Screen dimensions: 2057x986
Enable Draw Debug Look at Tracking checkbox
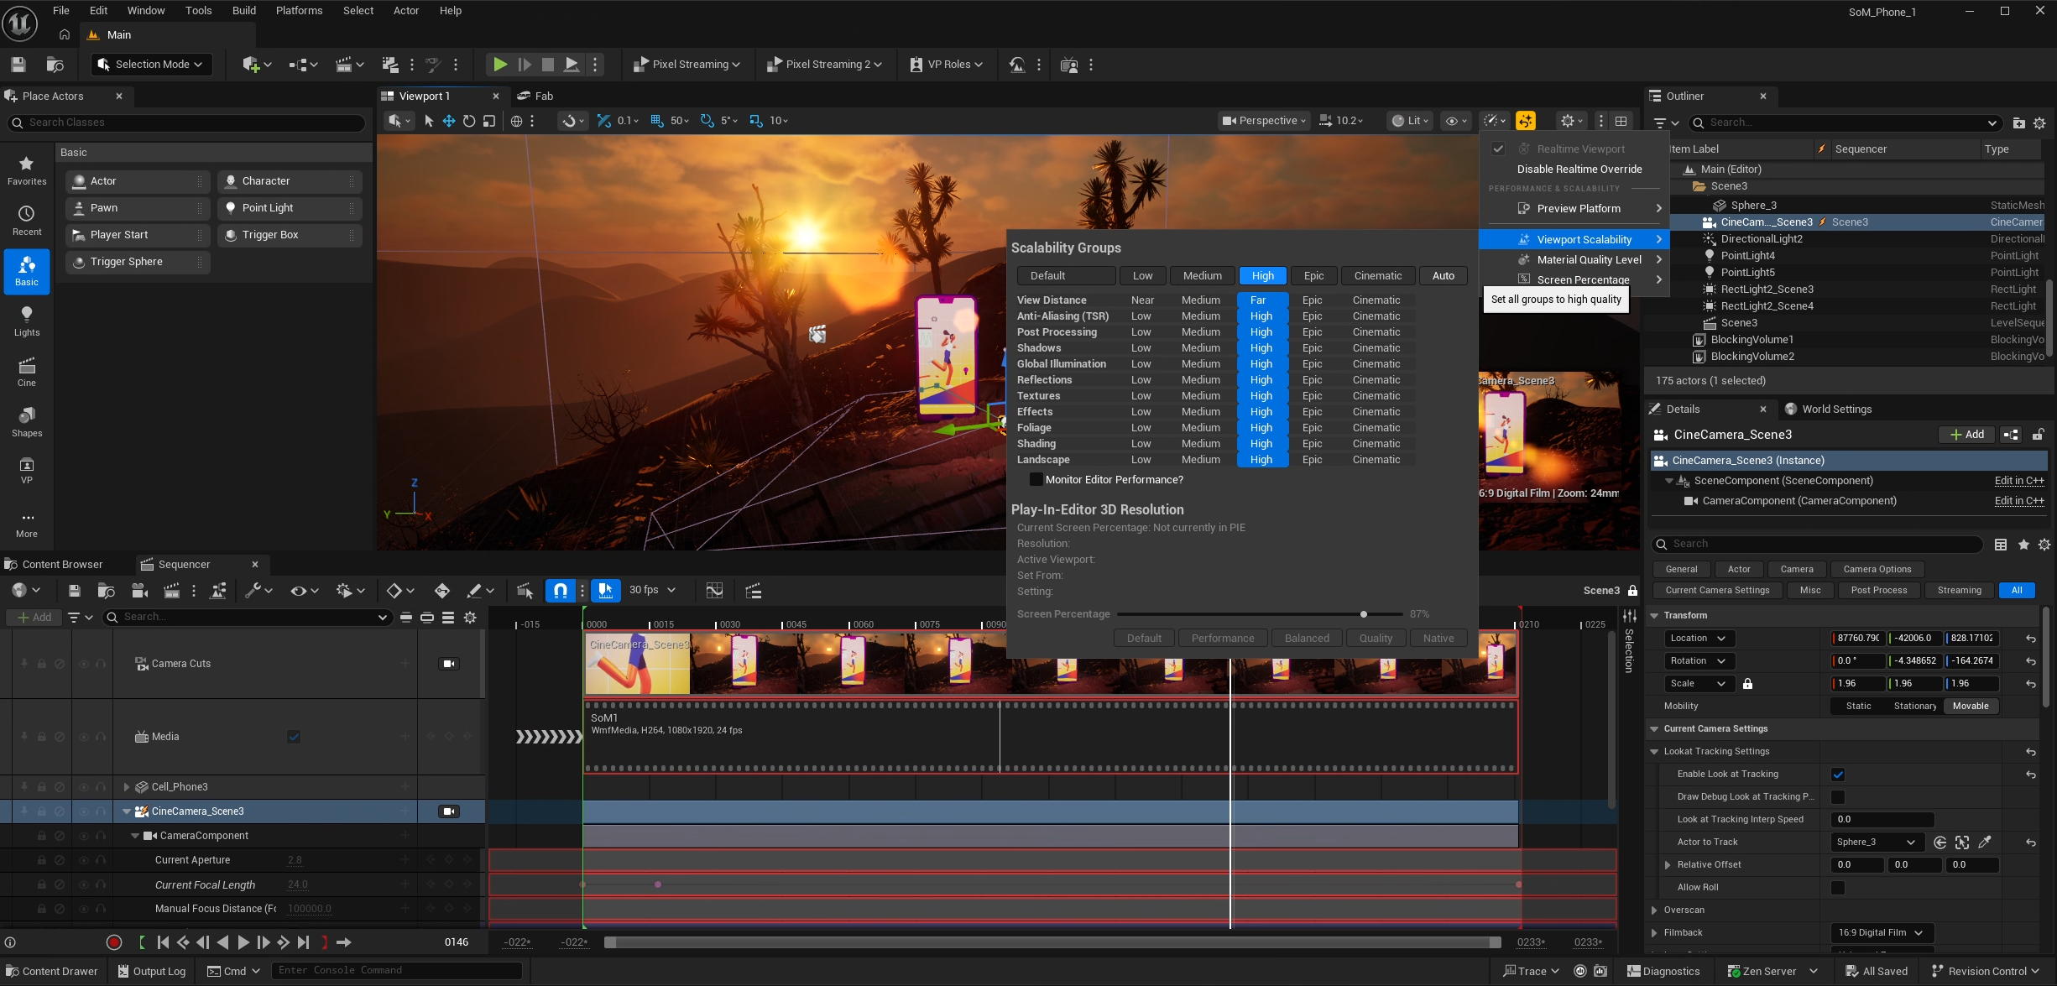point(1838,797)
